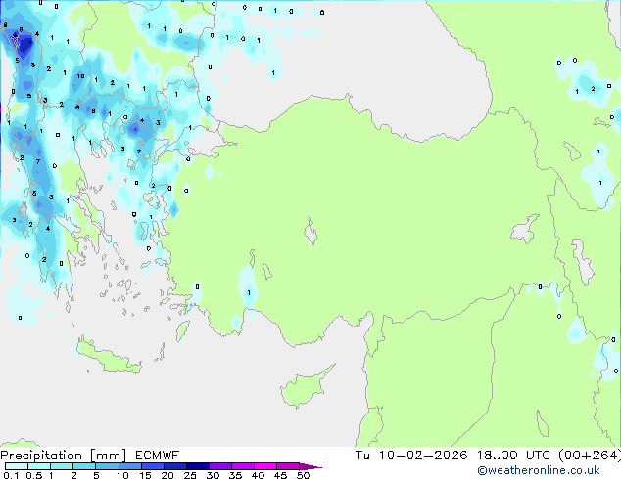This screenshot has width=621, height=479.
Task: Pick the 20–25 mm legend color swatch
Action: [175, 466]
